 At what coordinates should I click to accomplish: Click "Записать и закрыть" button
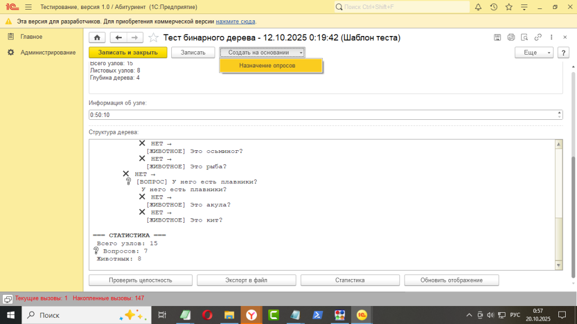128,52
